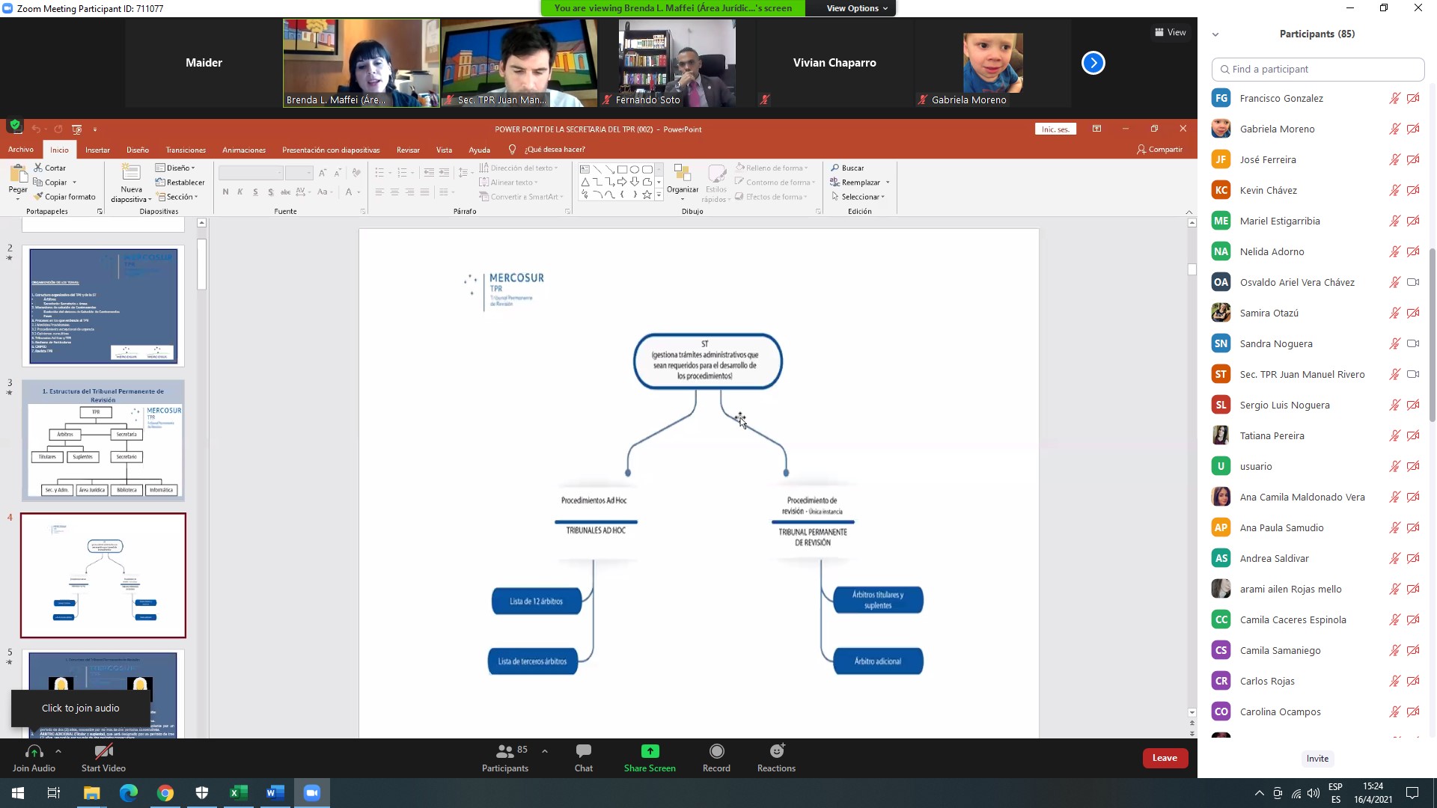Click the Invite button
Viewport: 1437px width, 808px height.
(x=1317, y=759)
